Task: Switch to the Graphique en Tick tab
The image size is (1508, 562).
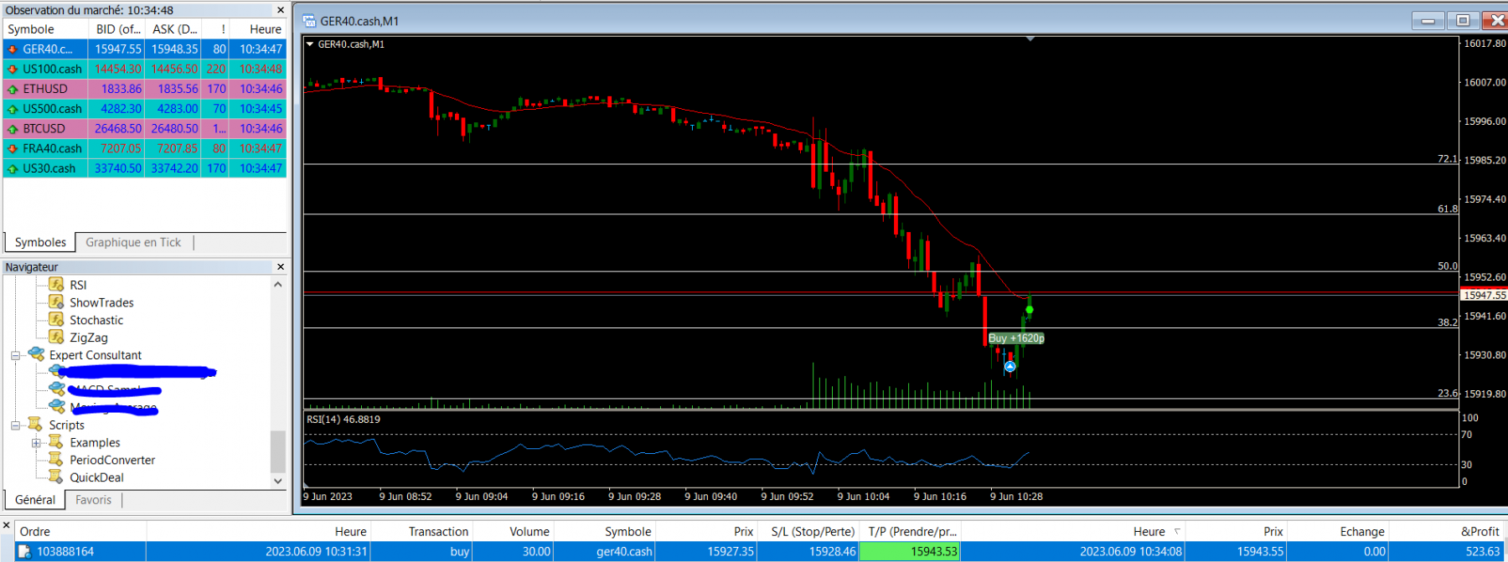Action: [x=133, y=242]
